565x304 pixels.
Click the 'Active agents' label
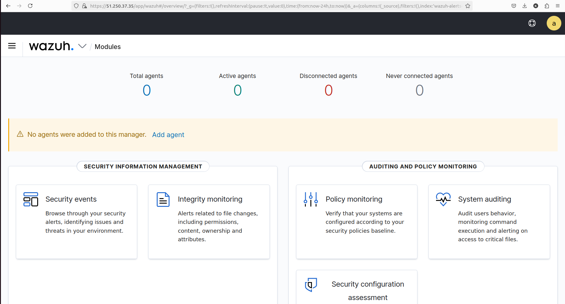238,76
